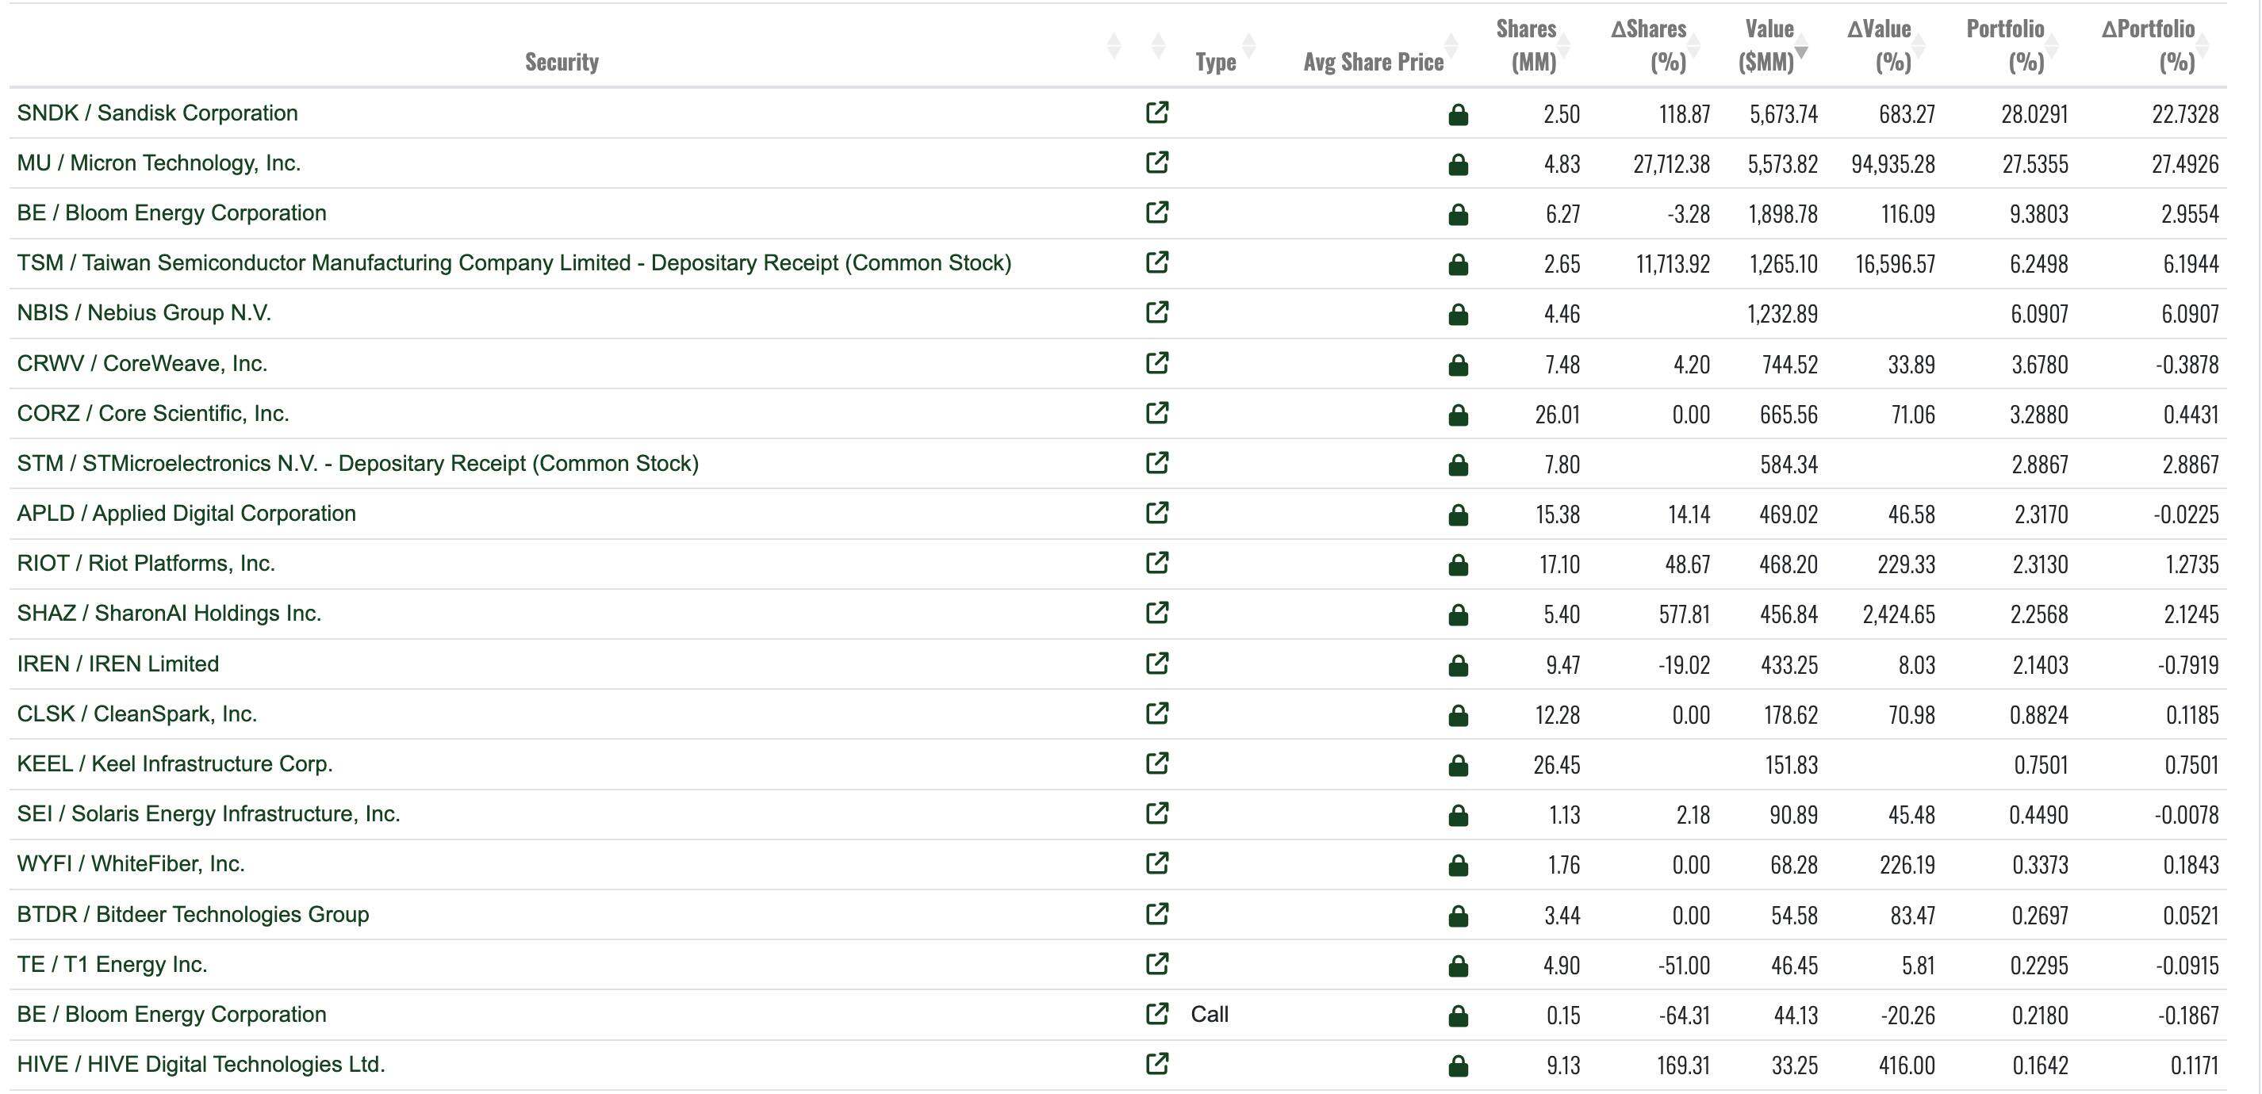Open KEEL / Keel Infrastructure Corp. link
Screen dimensions: 2262x1094
point(174,764)
